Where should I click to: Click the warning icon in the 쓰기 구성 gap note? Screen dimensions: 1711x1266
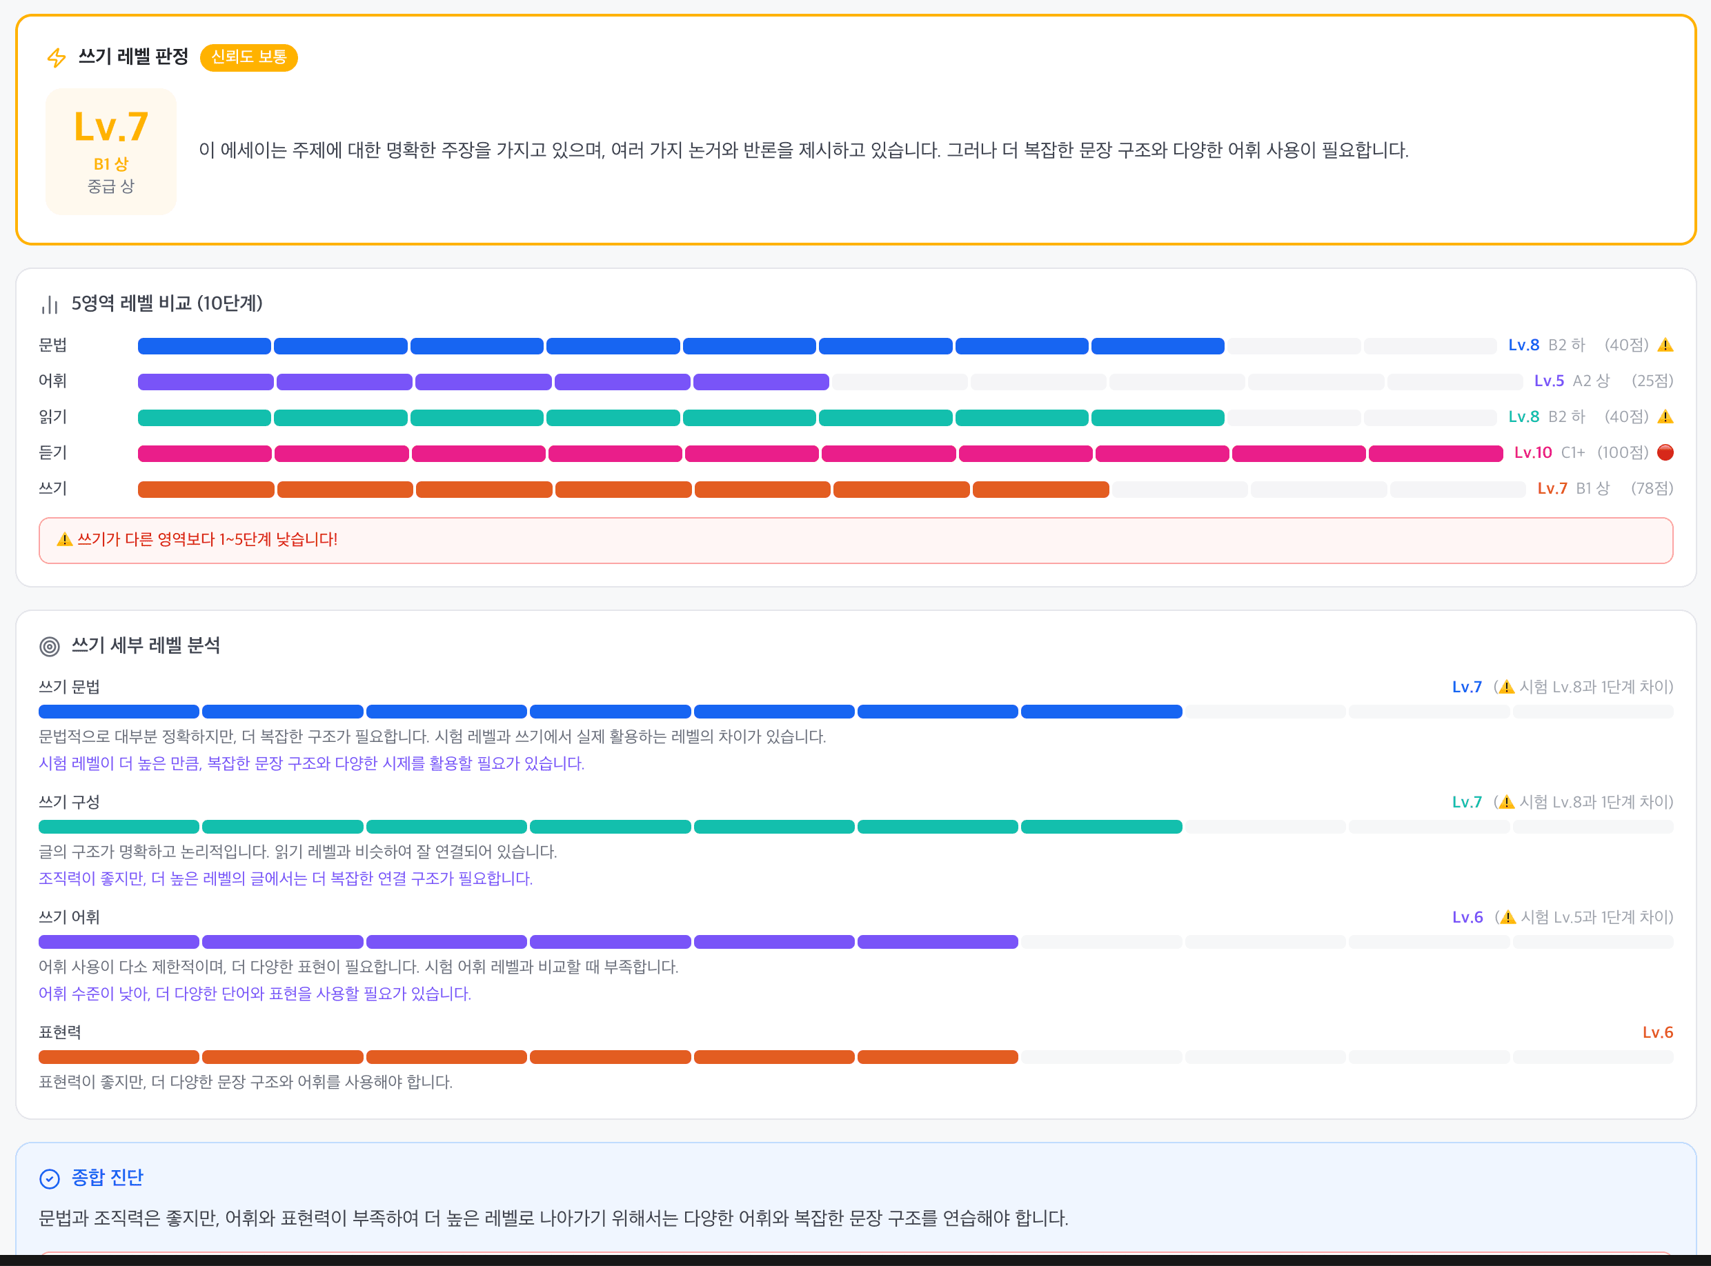[1506, 802]
